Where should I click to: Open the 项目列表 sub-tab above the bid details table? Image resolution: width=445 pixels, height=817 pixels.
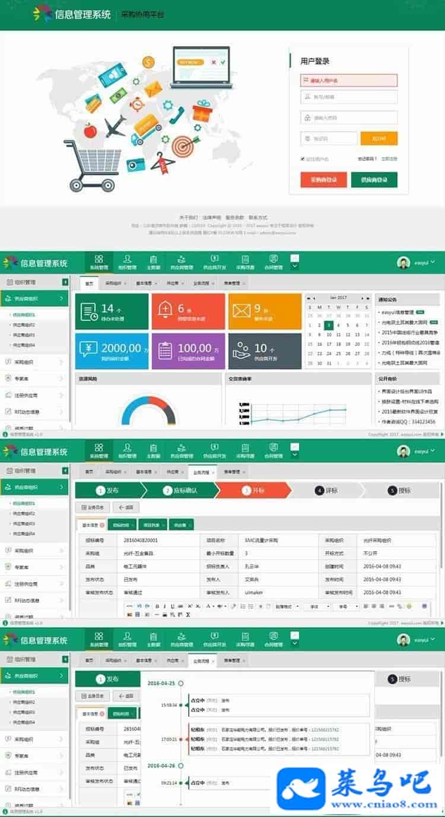152,525
